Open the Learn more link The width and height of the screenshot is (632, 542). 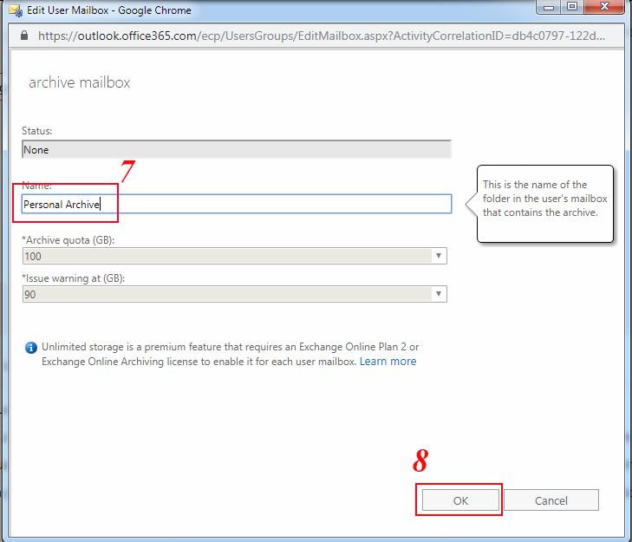[x=388, y=362]
